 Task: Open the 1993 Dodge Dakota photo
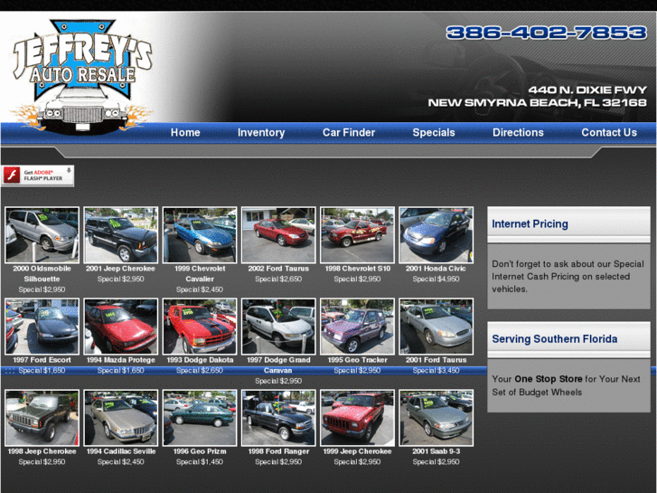pos(200,327)
